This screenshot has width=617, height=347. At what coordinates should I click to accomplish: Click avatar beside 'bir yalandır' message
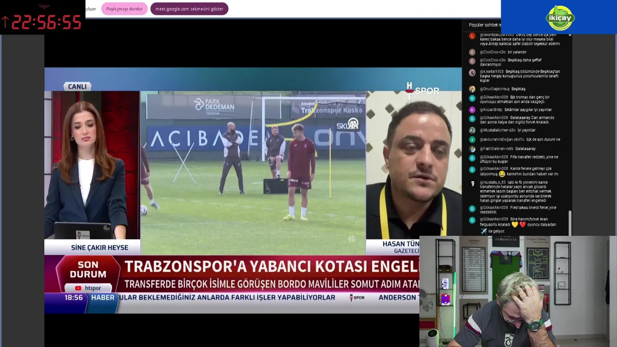click(x=472, y=52)
